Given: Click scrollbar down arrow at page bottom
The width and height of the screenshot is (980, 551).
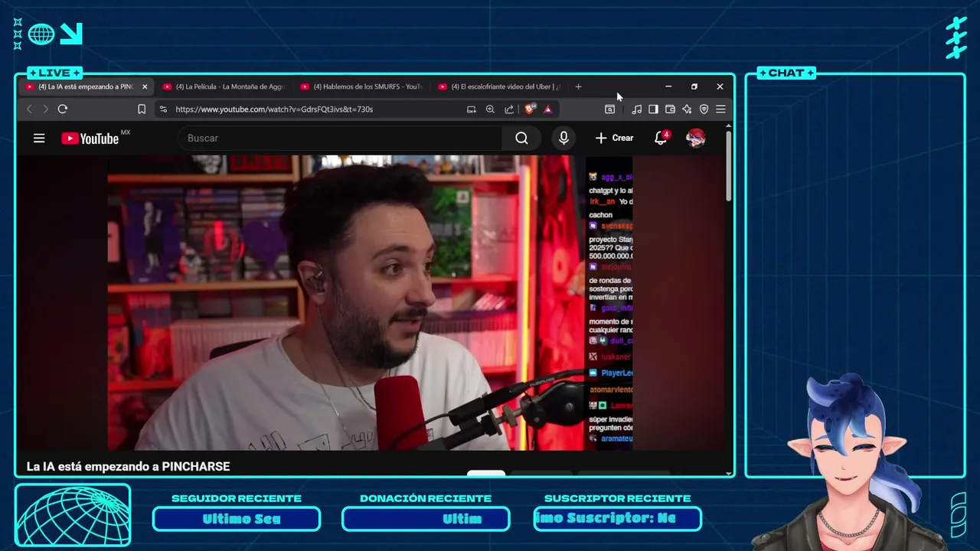Looking at the screenshot, I should point(728,473).
